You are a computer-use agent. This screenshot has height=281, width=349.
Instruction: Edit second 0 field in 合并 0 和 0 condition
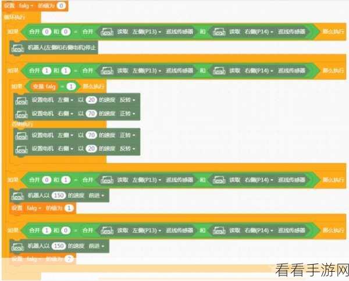[x=66, y=31]
